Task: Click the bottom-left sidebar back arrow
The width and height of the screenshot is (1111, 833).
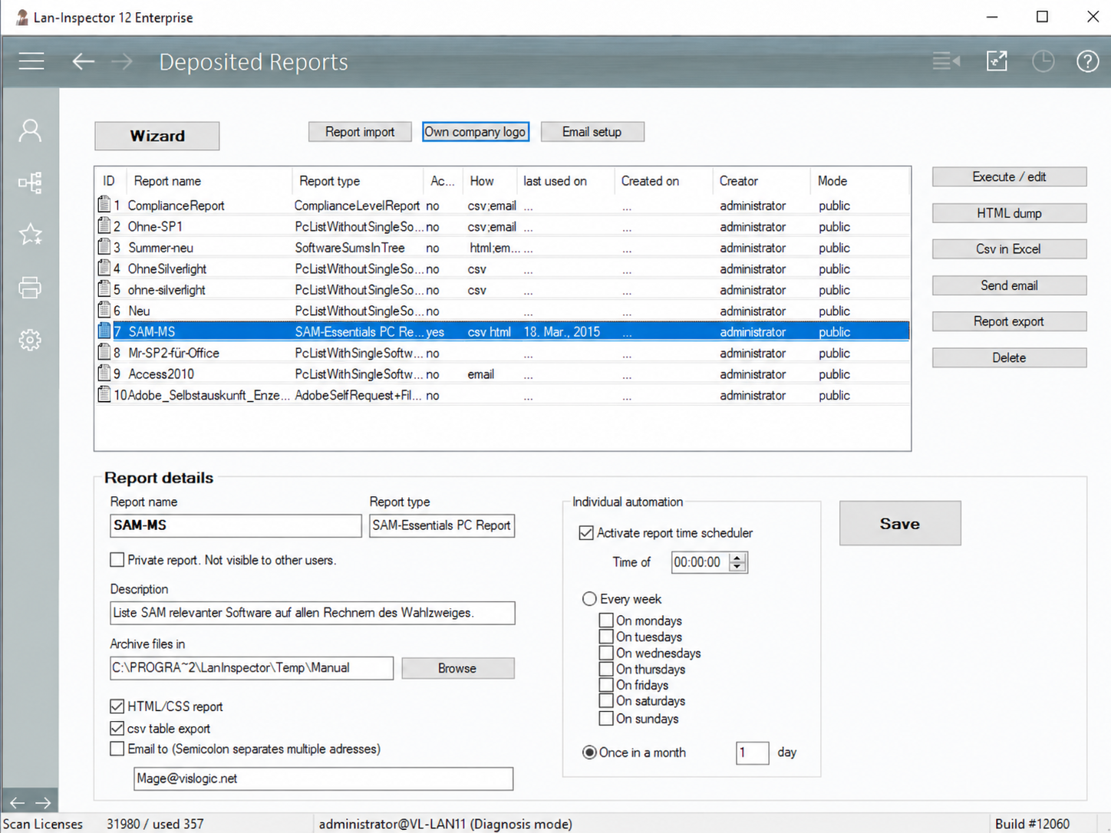Action: tap(17, 802)
